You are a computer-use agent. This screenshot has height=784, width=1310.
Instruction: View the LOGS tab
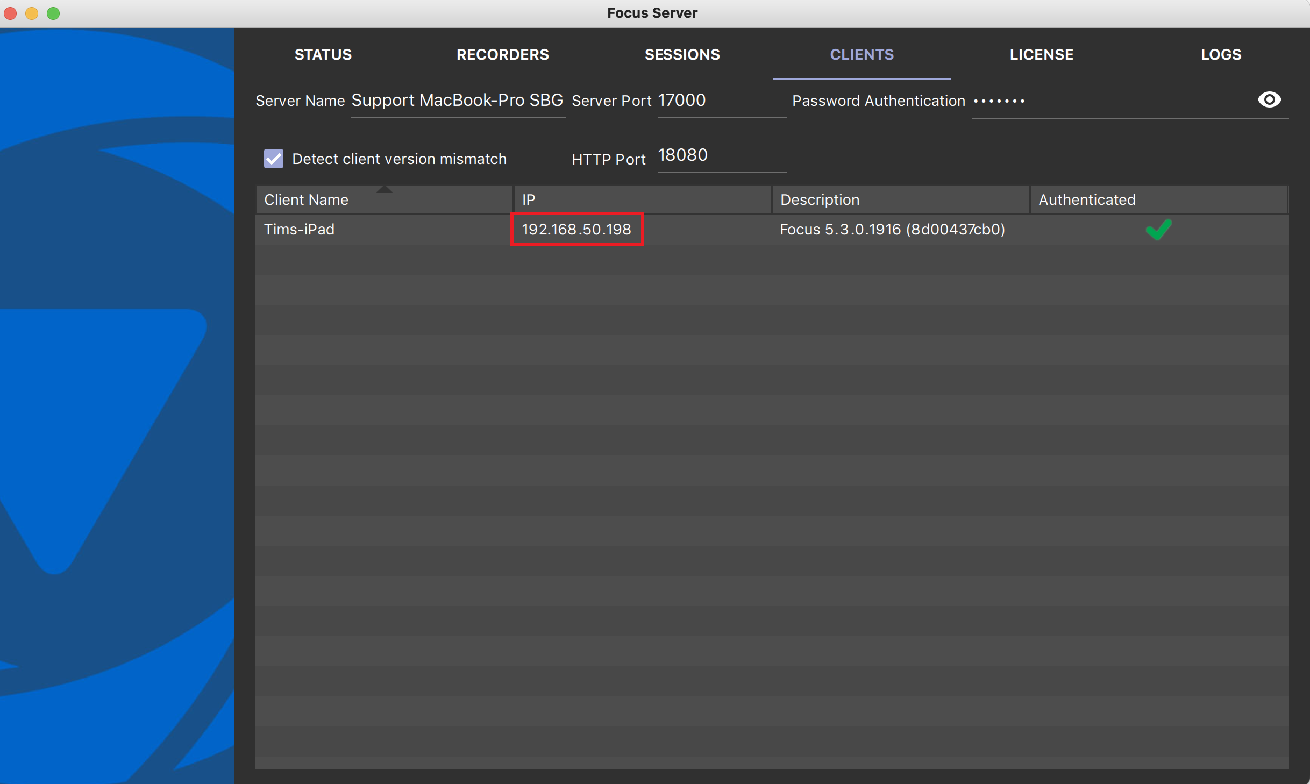[x=1221, y=54]
